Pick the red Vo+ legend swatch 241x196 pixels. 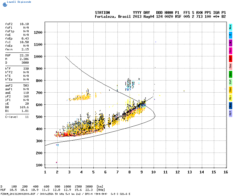pyautogui.click(x=230, y=58)
